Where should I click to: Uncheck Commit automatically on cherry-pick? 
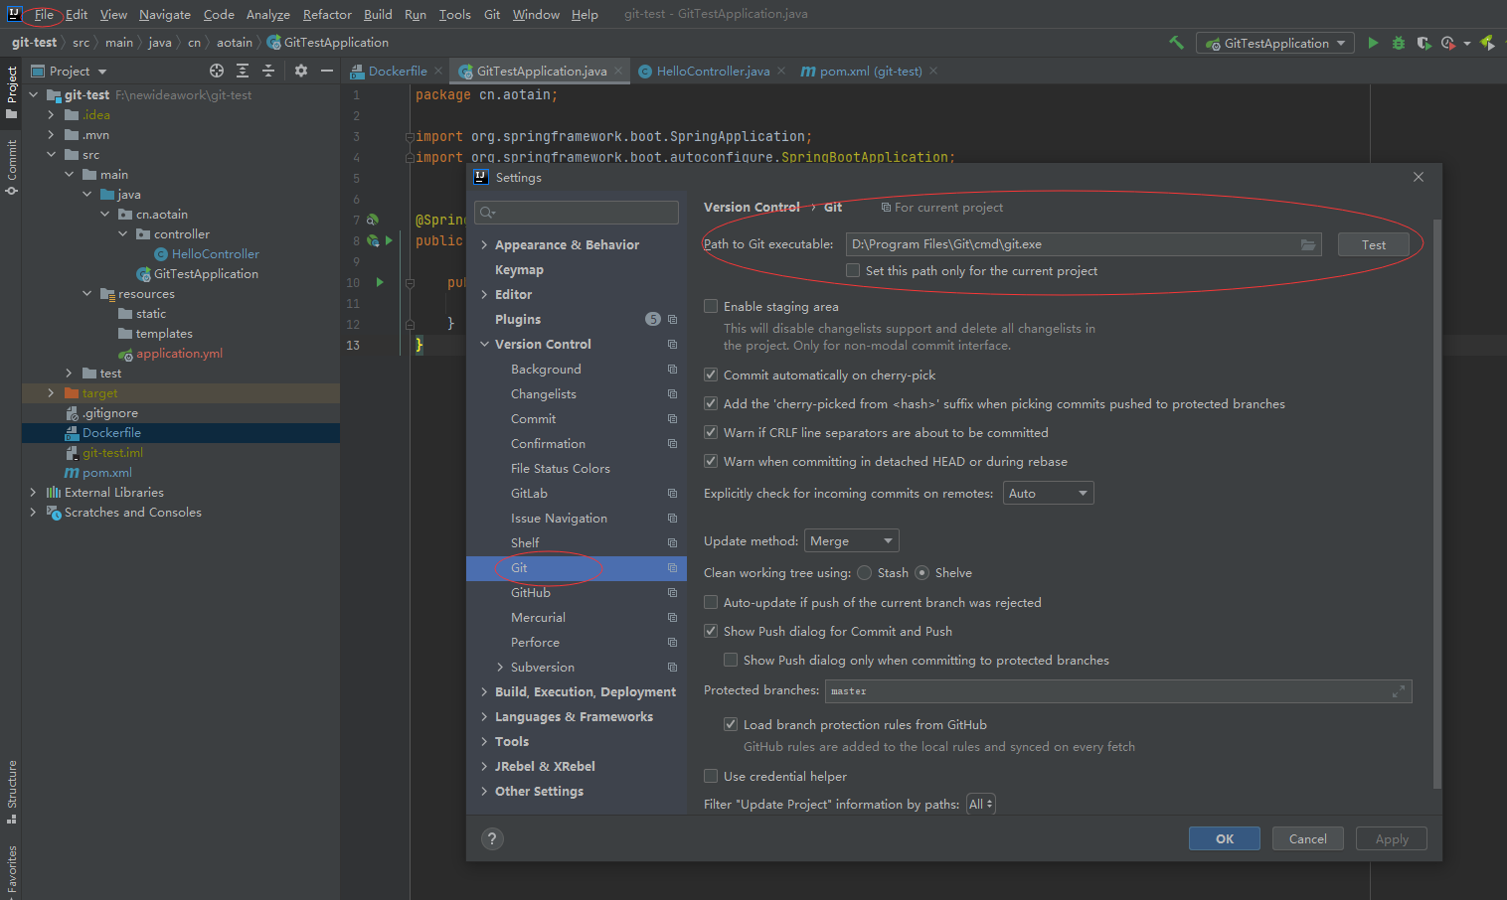coord(711,375)
